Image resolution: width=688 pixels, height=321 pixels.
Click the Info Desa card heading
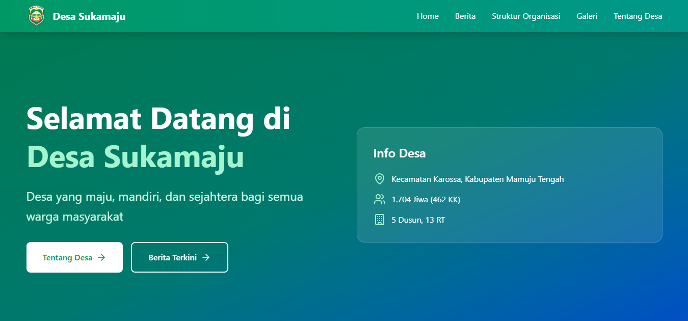click(400, 153)
